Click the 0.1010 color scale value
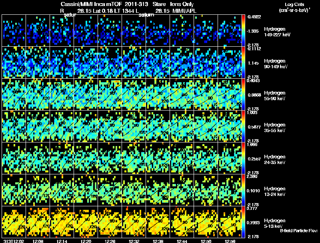This screenshot has width=320, height=243. (253, 191)
